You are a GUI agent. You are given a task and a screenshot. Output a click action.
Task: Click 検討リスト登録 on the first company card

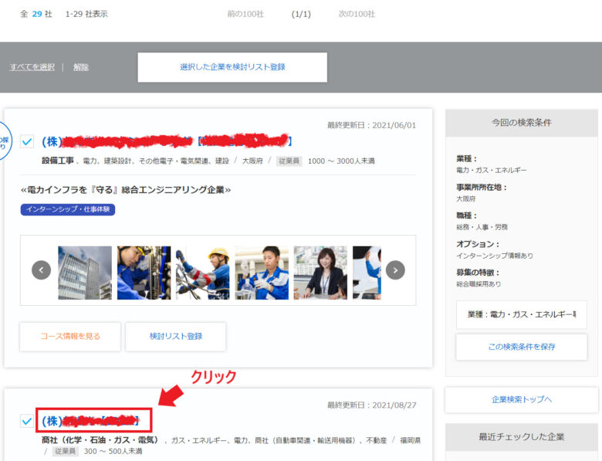point(176,336)
